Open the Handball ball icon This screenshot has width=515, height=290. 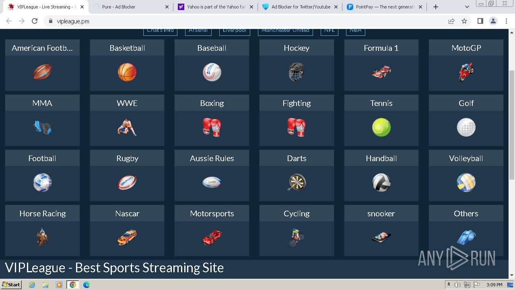coord(381,183)
